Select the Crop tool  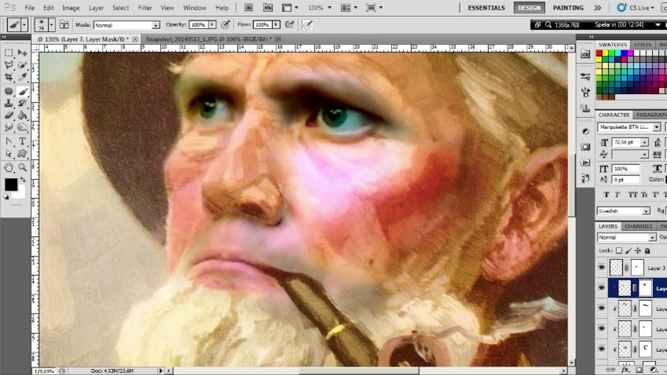tap(9, 77)
